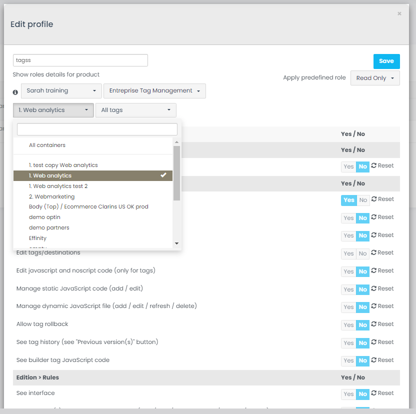Image resolution: width=416 pixels, height=414 pixels.
Task: Open the Sarah training dropdown
Action: click(61, 91)
